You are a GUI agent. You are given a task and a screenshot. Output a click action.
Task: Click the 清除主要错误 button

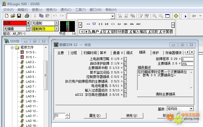pyautogui.click(x=165, y=94)
